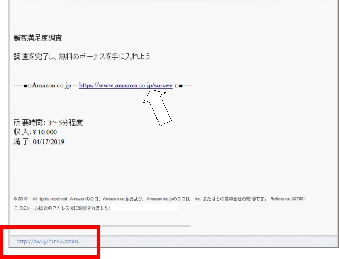
Task: Click the heading 顧客満足度調査
Action: click(x=38, y=38)
